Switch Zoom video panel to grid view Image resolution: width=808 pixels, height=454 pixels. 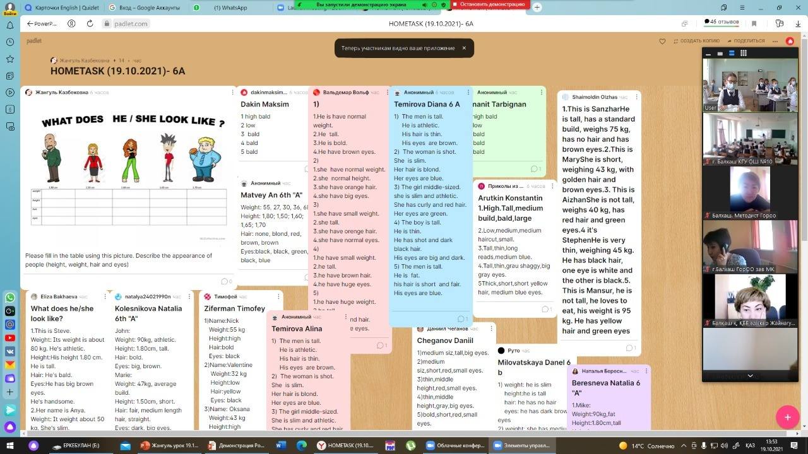click(x=744, y=54)
